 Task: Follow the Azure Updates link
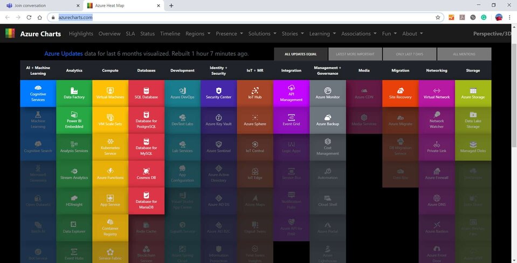64,54
